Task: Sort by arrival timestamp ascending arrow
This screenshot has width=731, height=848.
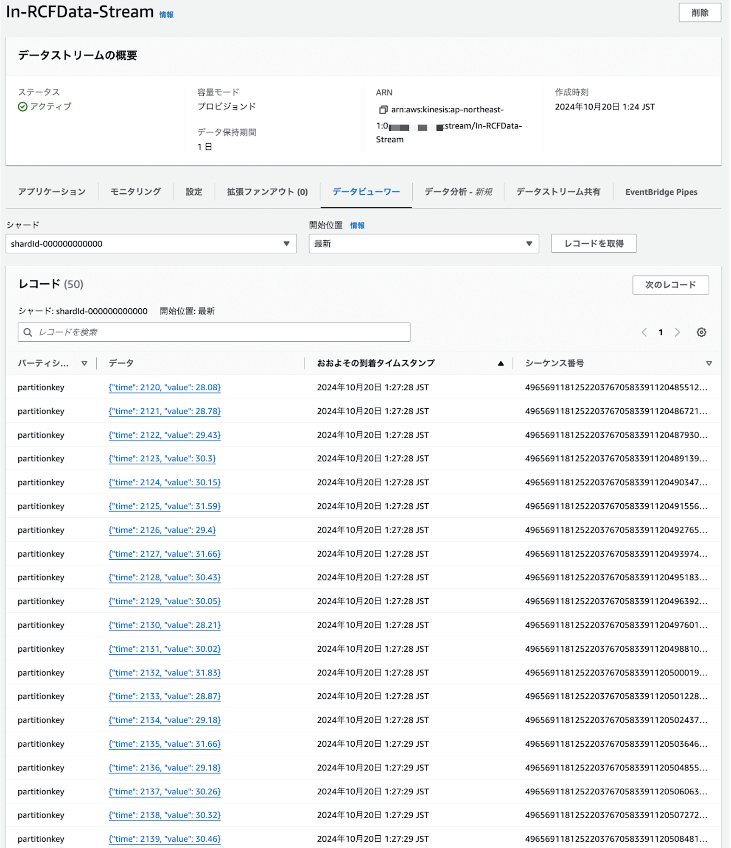Action: 501,364
